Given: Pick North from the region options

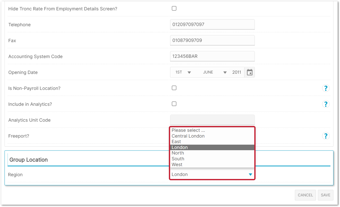Looking at the screenshot, I should [x=178, y=153].
